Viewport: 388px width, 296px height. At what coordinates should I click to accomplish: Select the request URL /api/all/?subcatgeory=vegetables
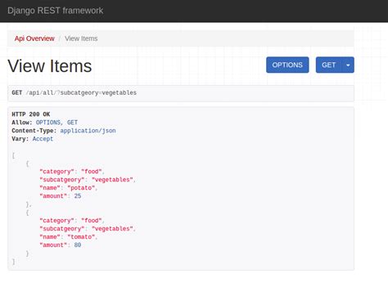81,92
